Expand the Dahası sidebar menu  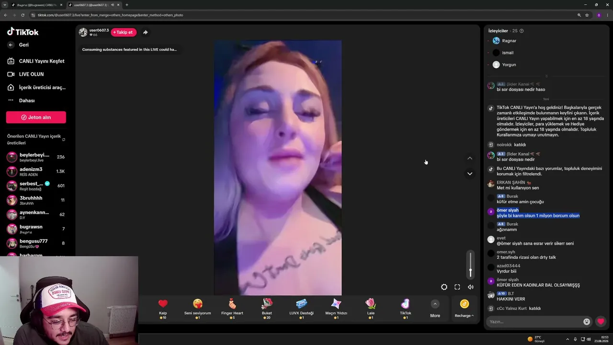(21, 101)
